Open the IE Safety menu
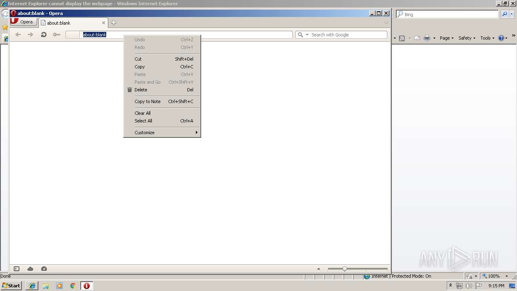 coord(467,38)
